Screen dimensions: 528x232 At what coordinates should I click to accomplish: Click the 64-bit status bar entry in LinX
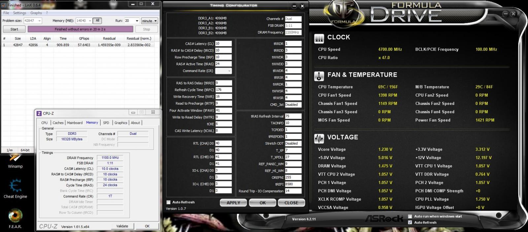click(25, 150)
